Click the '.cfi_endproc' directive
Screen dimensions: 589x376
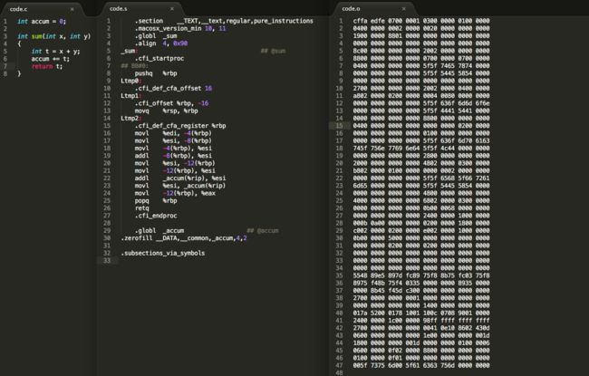pos(156,216)
